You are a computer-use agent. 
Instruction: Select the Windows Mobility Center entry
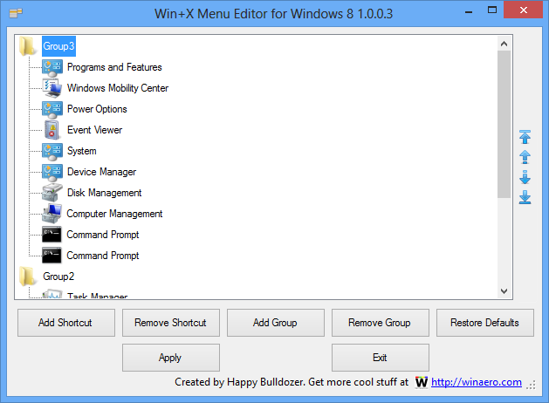click(118, 88)
